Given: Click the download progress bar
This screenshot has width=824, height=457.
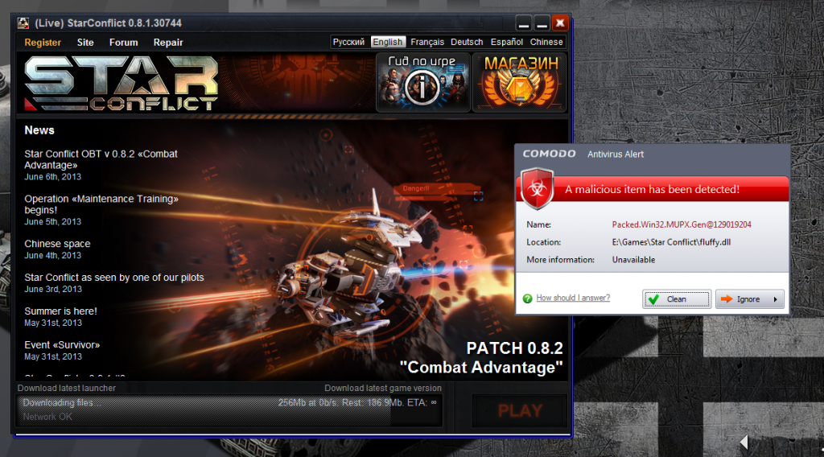Looking at the screenshot, I should click(x=229, y=410).
